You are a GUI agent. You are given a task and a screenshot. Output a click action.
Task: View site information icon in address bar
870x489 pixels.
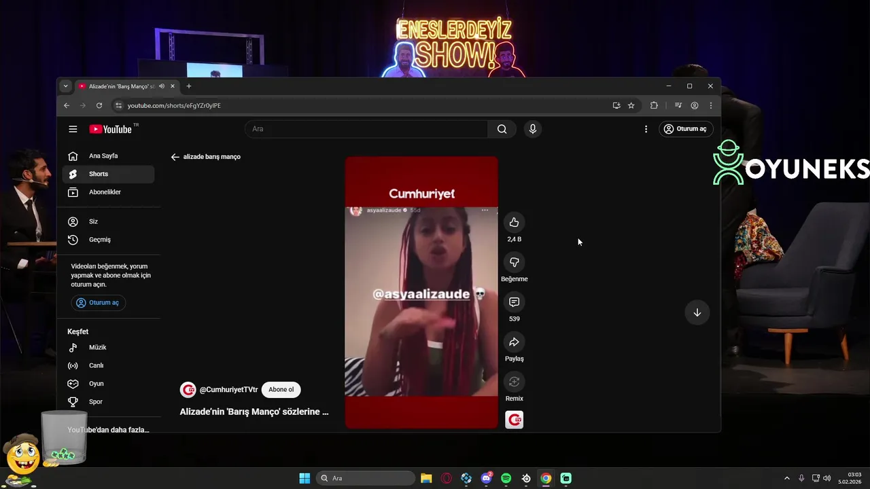point(118,105)
